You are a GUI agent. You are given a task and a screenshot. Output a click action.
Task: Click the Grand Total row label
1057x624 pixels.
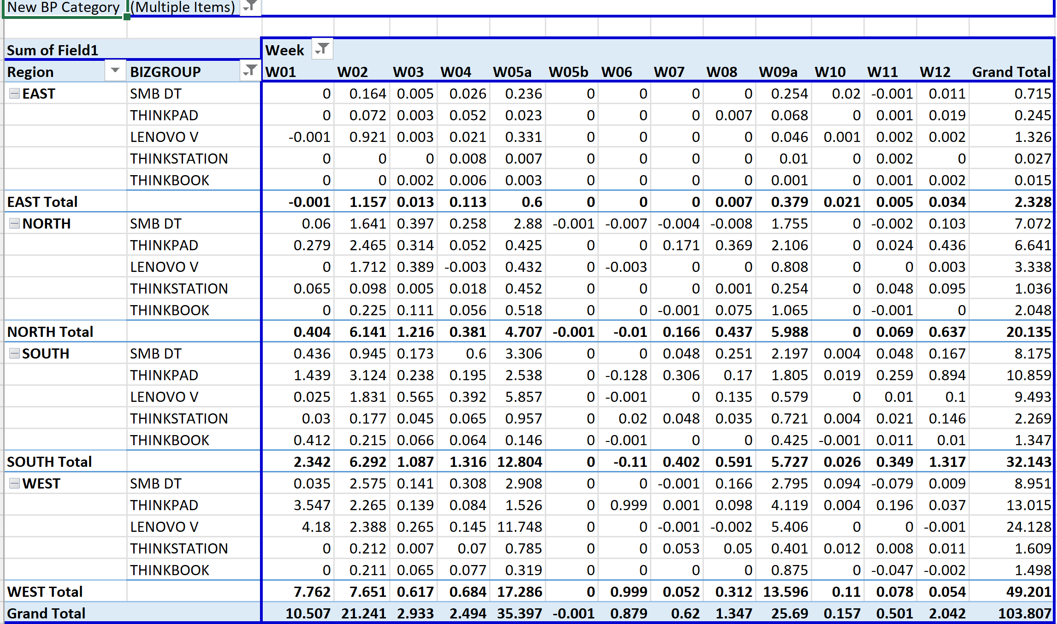[46, 613]
